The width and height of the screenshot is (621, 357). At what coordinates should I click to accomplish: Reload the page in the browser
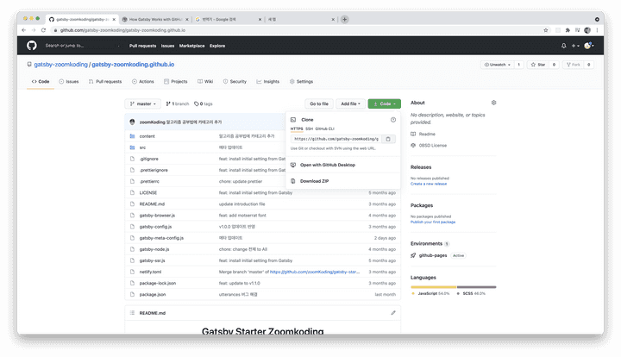pyautogui.click(x=44, y=30)
